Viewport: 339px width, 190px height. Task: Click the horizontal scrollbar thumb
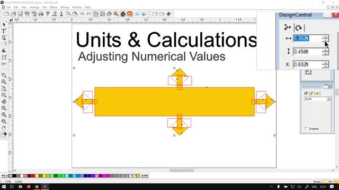[182, 170]
